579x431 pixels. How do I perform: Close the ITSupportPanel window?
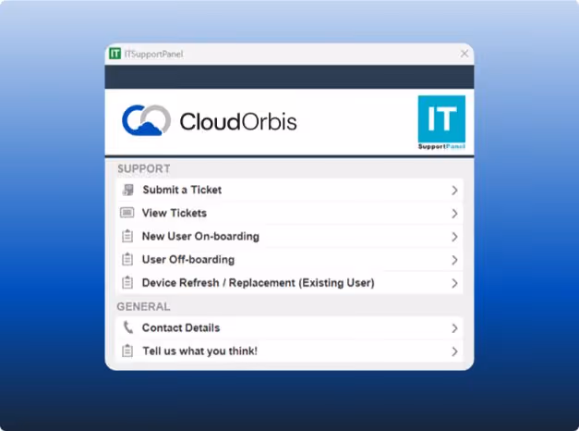(464, 54)
